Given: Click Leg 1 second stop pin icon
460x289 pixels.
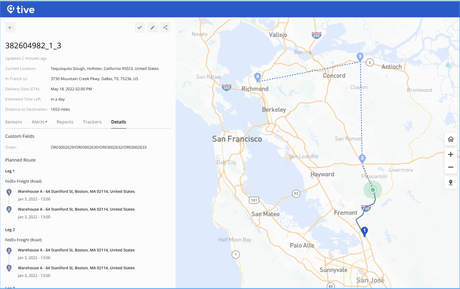Looking at the screenshot, I should tap(9, 209).
